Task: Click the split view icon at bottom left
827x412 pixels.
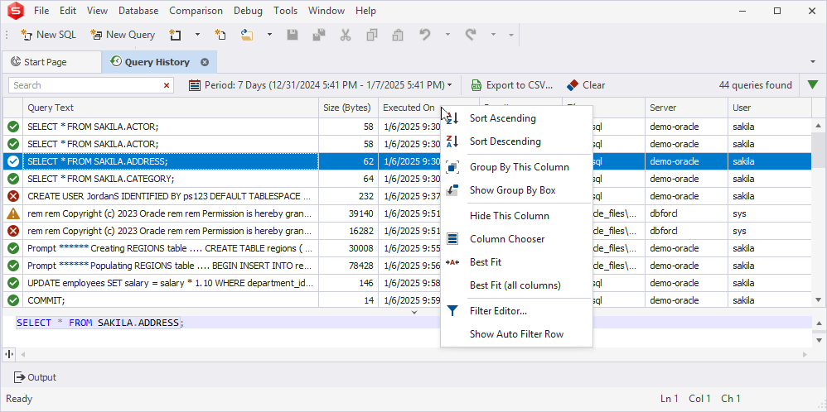Action: click(9, 355)
